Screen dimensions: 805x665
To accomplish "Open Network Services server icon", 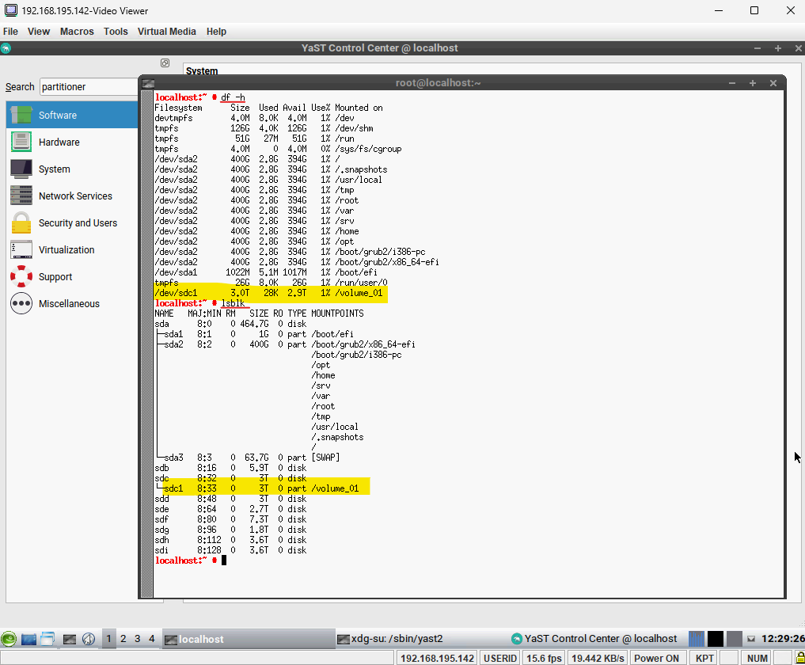I will click(x=21, y=196).
